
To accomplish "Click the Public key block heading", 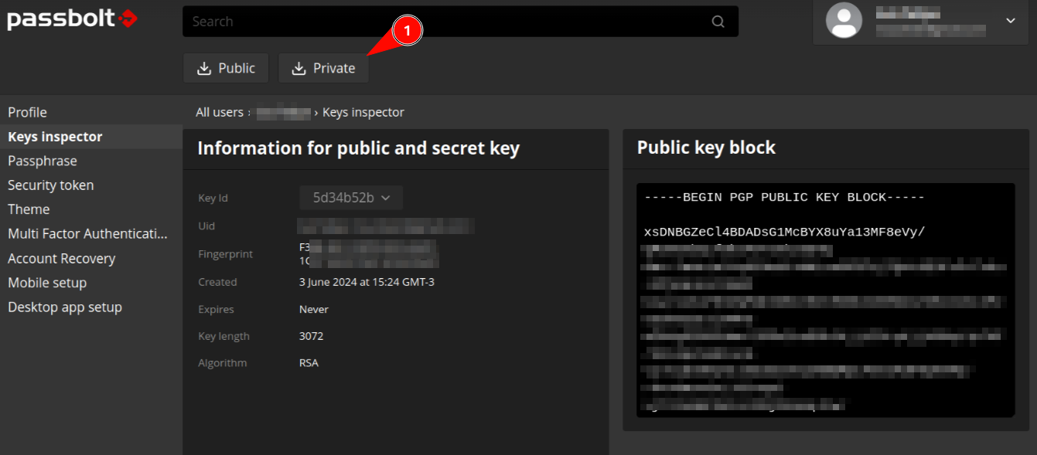I will point(706,148).
